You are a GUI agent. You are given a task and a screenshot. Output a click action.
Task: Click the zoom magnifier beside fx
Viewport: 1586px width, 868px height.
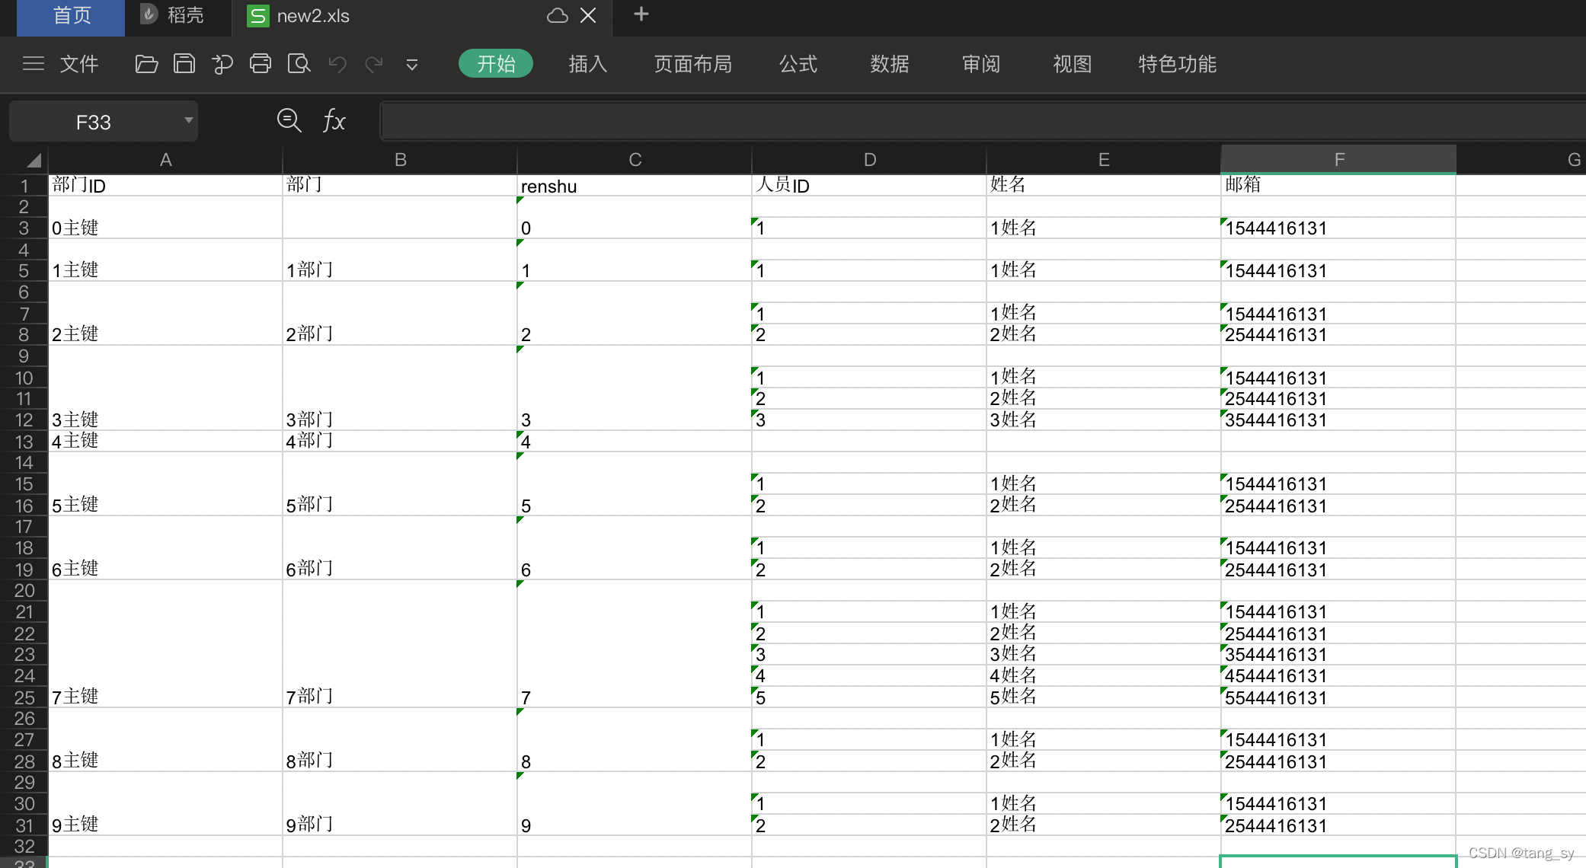click(289, 120)
